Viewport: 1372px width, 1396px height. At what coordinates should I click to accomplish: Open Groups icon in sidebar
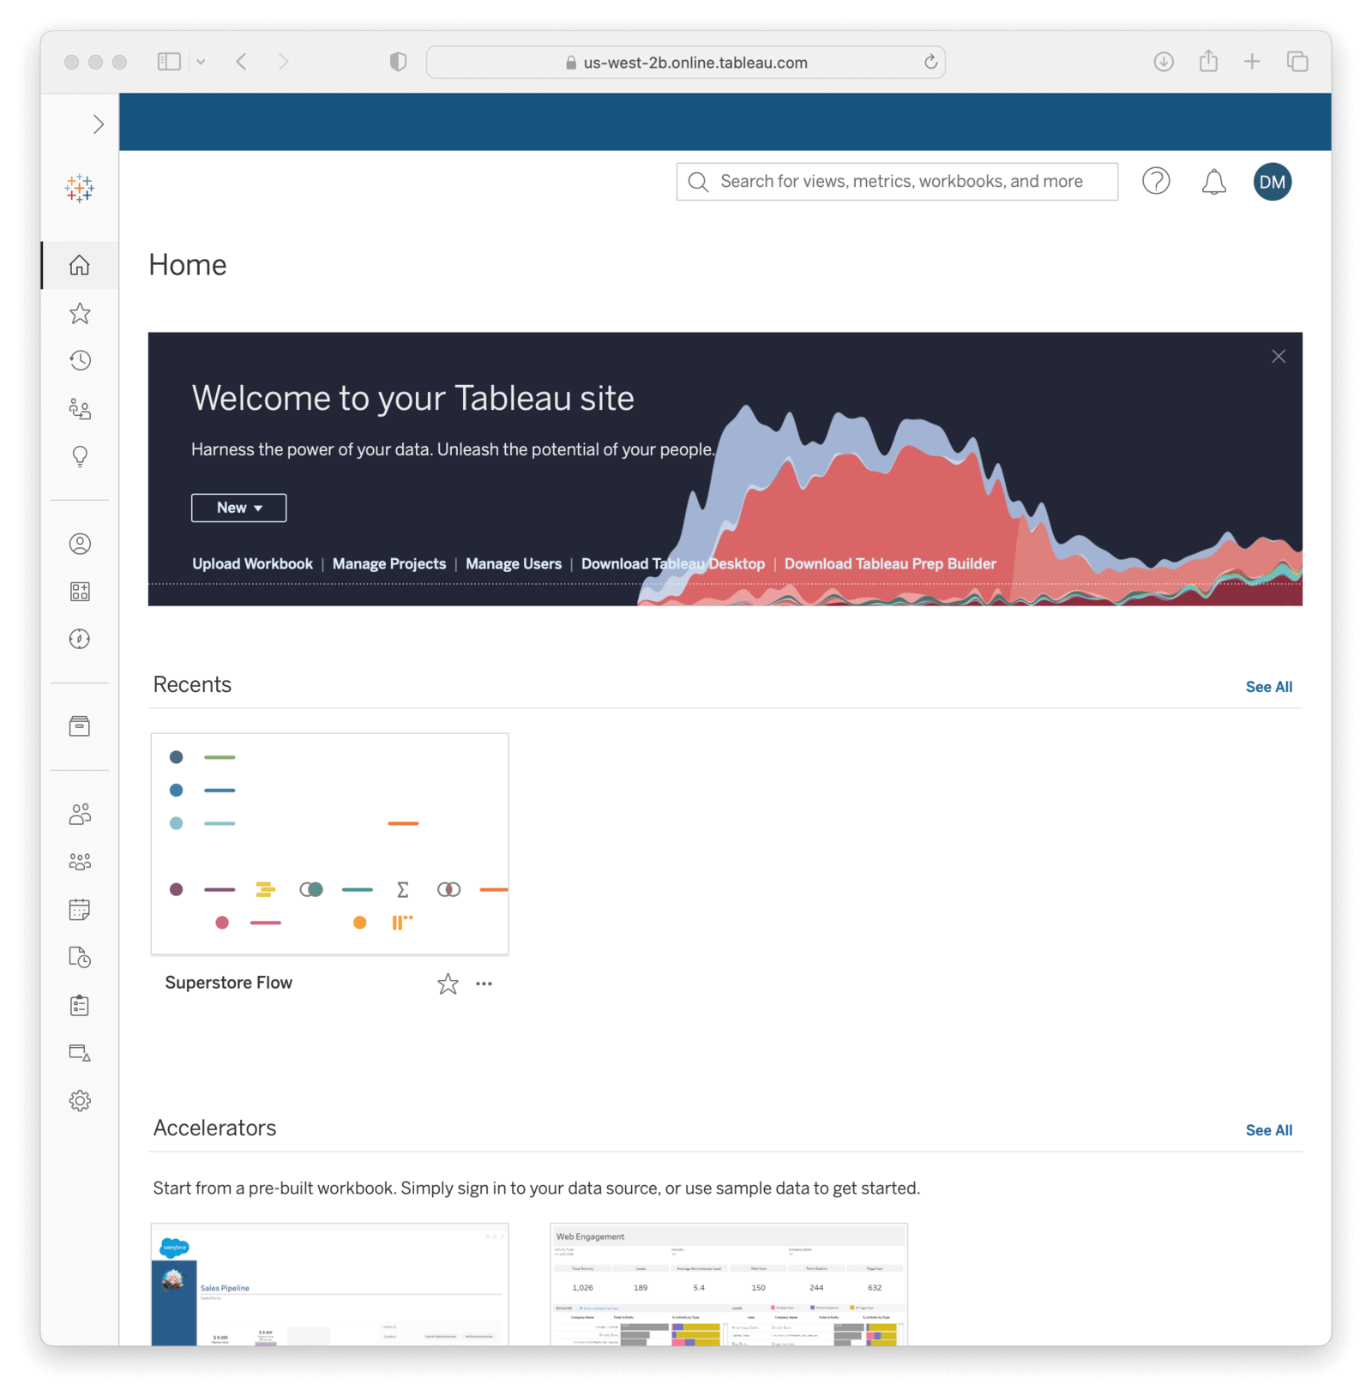pos(80,862)
